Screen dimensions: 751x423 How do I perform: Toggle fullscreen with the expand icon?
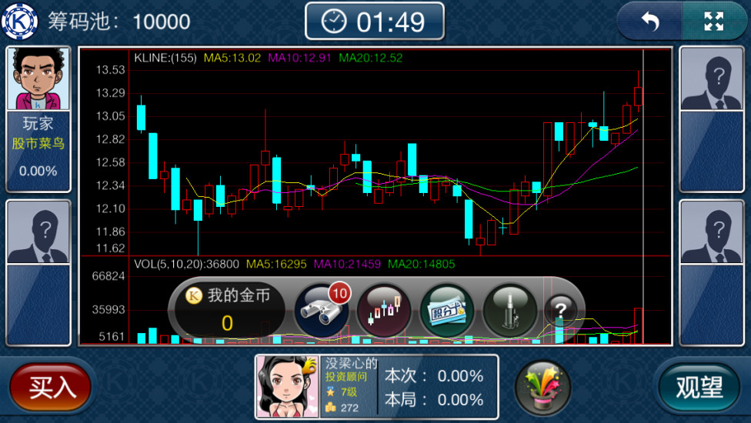(714, 22)
